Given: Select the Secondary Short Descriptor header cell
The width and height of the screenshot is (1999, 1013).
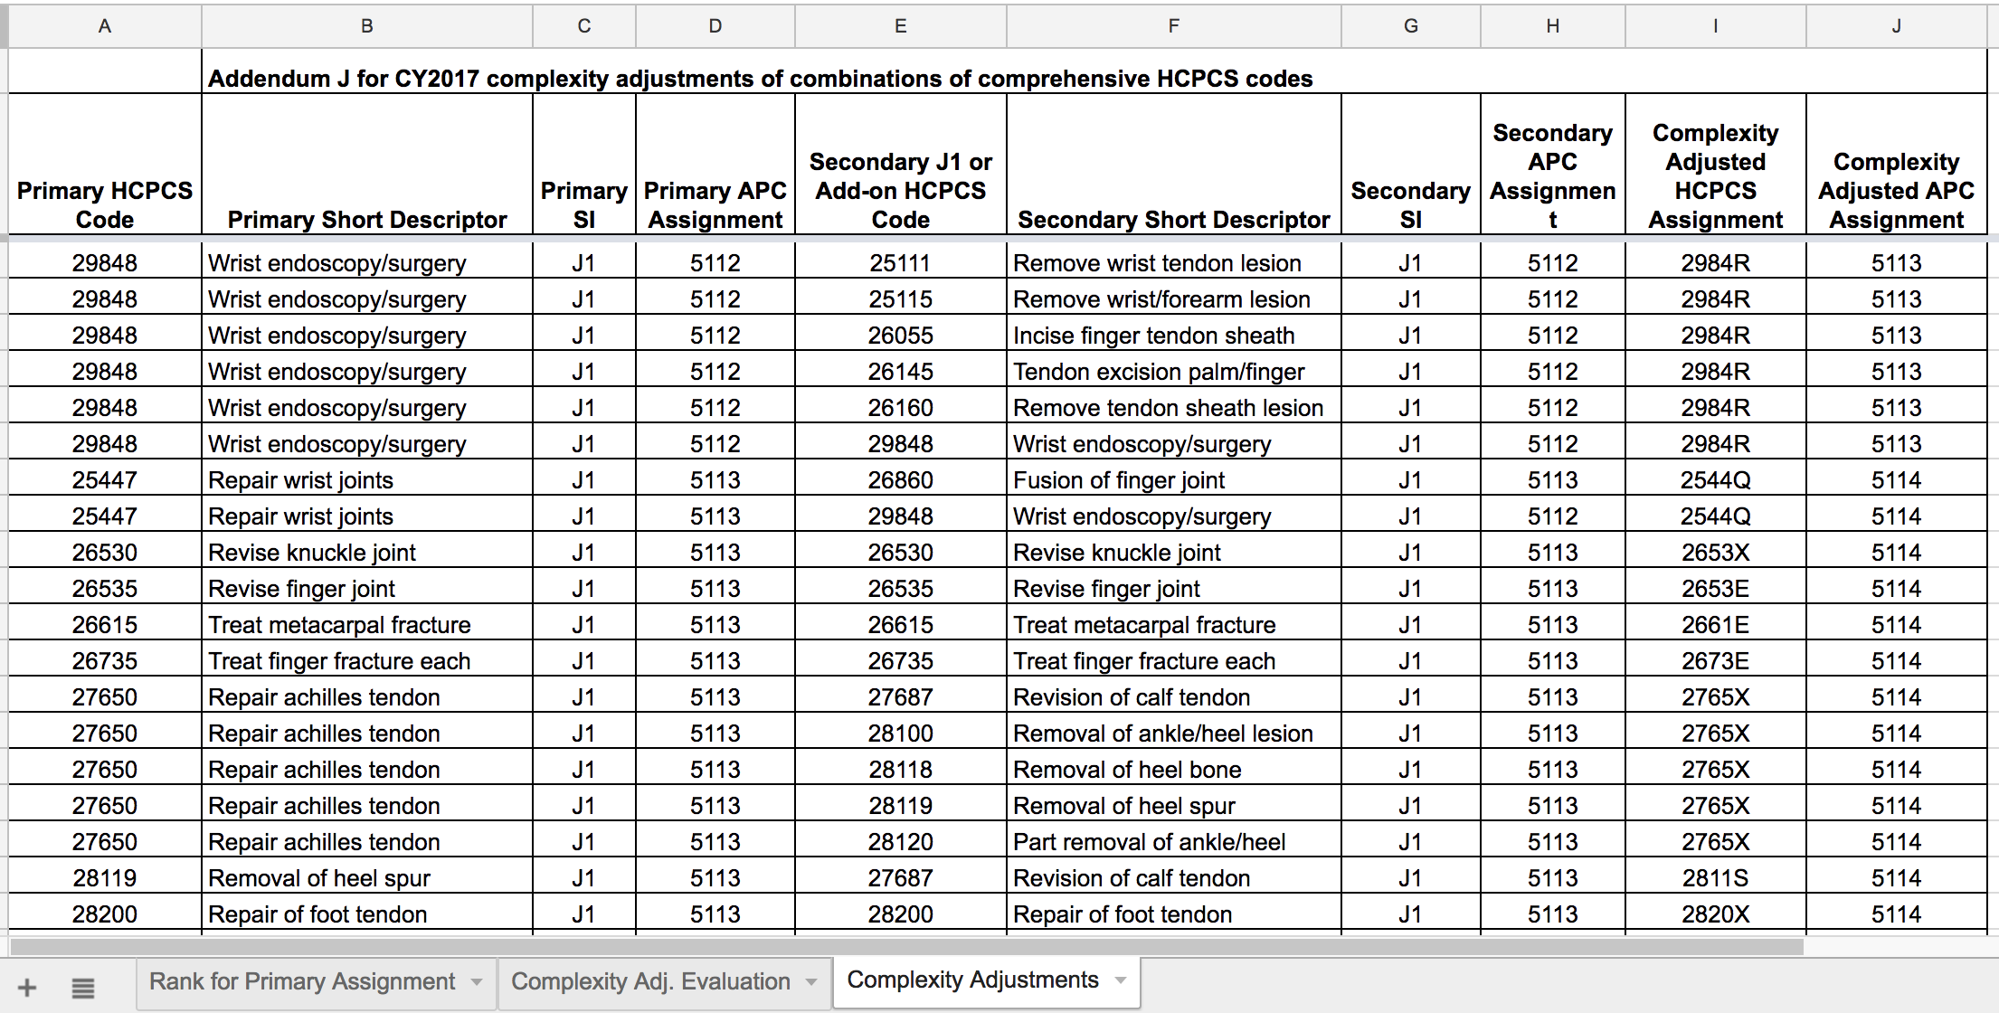Looking at the screenshot, I should click(x=1173, y=220).
